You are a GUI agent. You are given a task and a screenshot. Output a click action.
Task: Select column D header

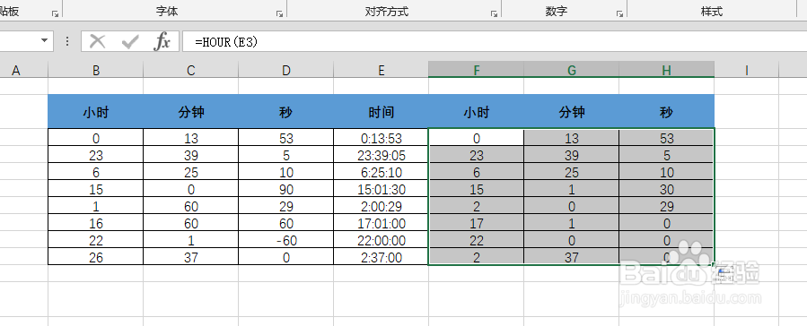pos(286,71)
